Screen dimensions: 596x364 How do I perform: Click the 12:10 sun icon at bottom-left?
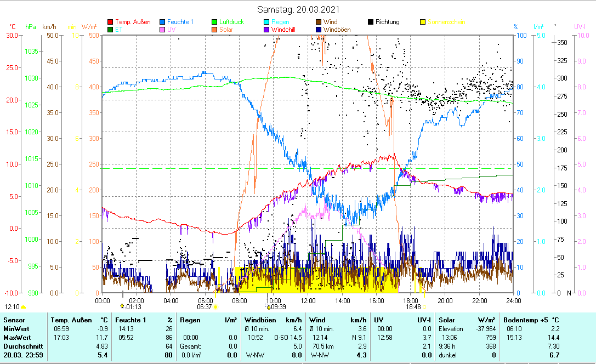[24, 307]
